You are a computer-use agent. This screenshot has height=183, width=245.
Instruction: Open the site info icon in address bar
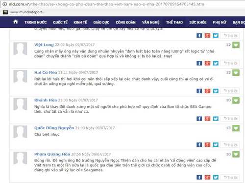(4, 4)
